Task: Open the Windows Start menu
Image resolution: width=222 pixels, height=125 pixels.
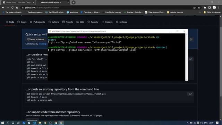Action: click(2, 123)
